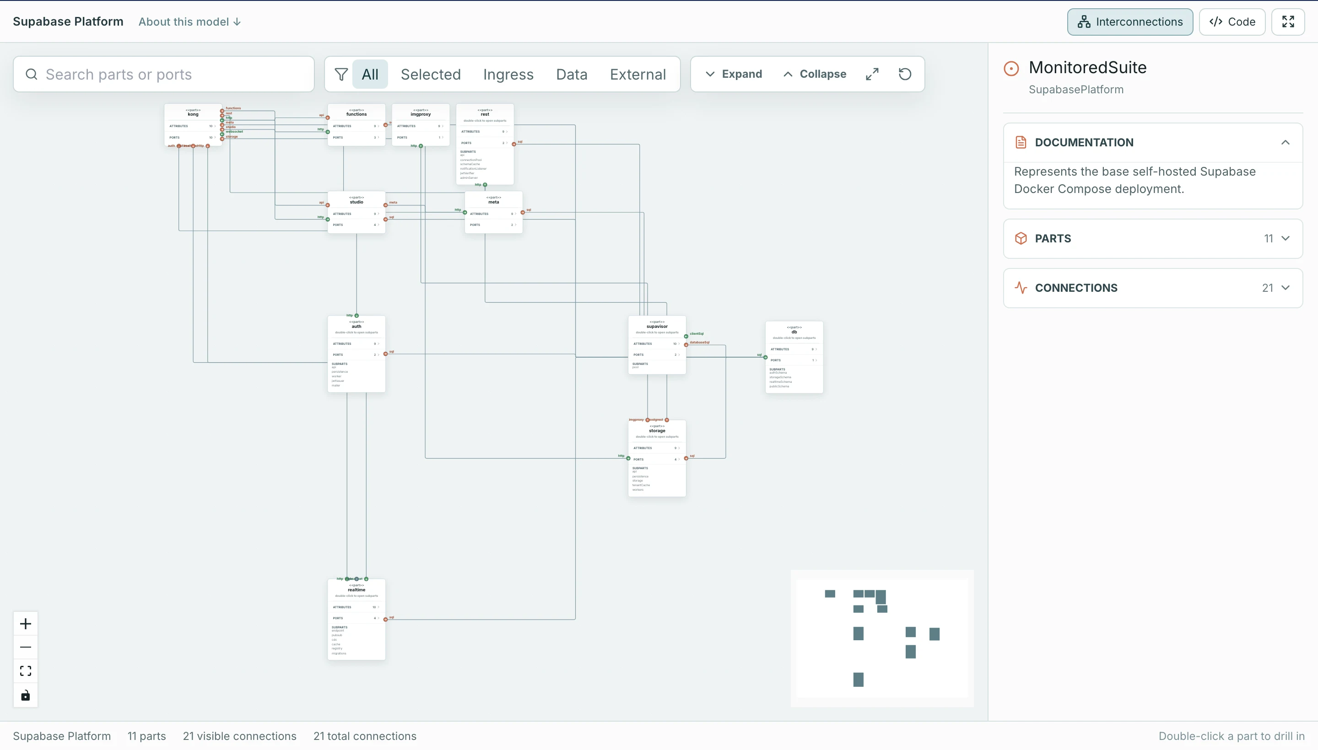Screen dimensions: 1318x750
Task: Click the sql port on realtime node
Action: pyautogui.click(x=385, y=620)
